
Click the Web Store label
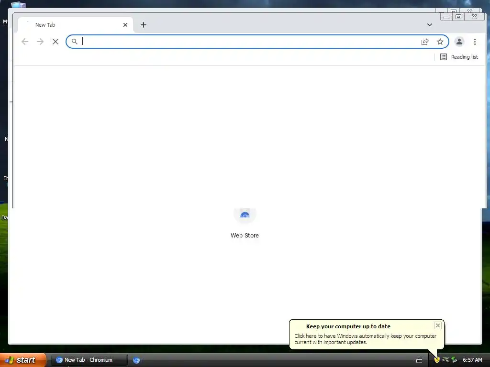(245, 236)
